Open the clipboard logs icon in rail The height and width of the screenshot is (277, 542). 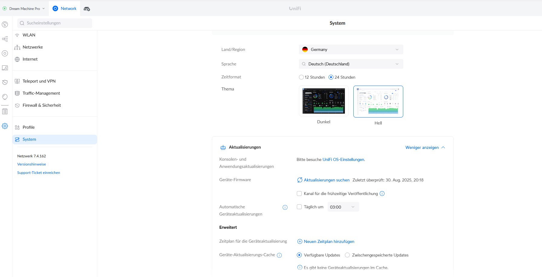(5, 112)
